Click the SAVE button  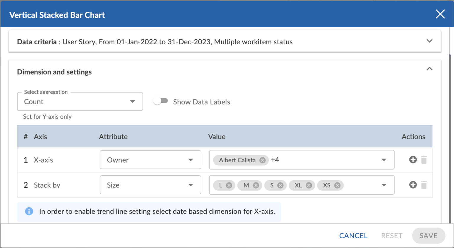pyautogui.click(x=428, y=236)
